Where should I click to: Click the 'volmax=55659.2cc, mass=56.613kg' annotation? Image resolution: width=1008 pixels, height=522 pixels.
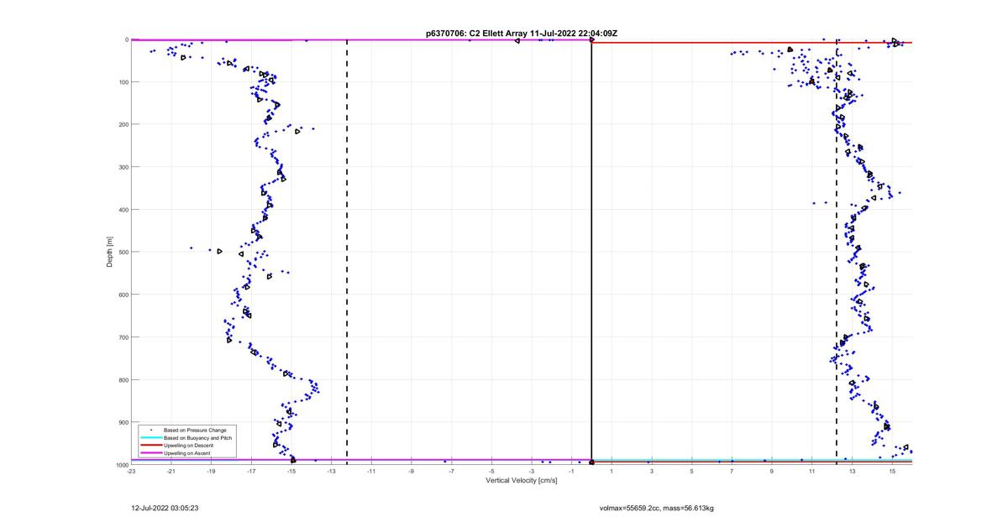656,508
